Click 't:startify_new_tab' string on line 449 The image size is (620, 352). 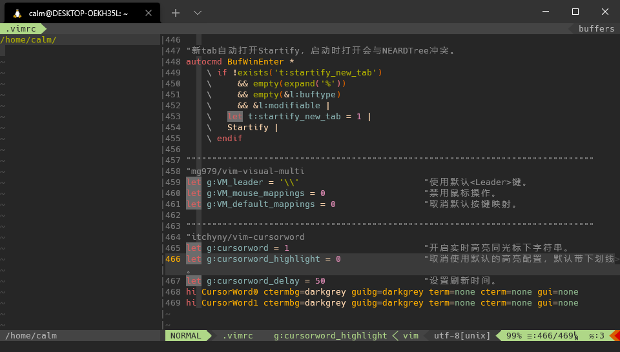pyautogui.click(x=325, y=73)
